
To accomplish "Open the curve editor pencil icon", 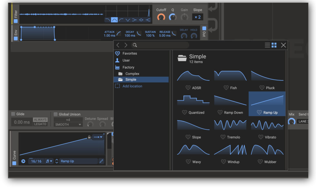I will 101,161.
